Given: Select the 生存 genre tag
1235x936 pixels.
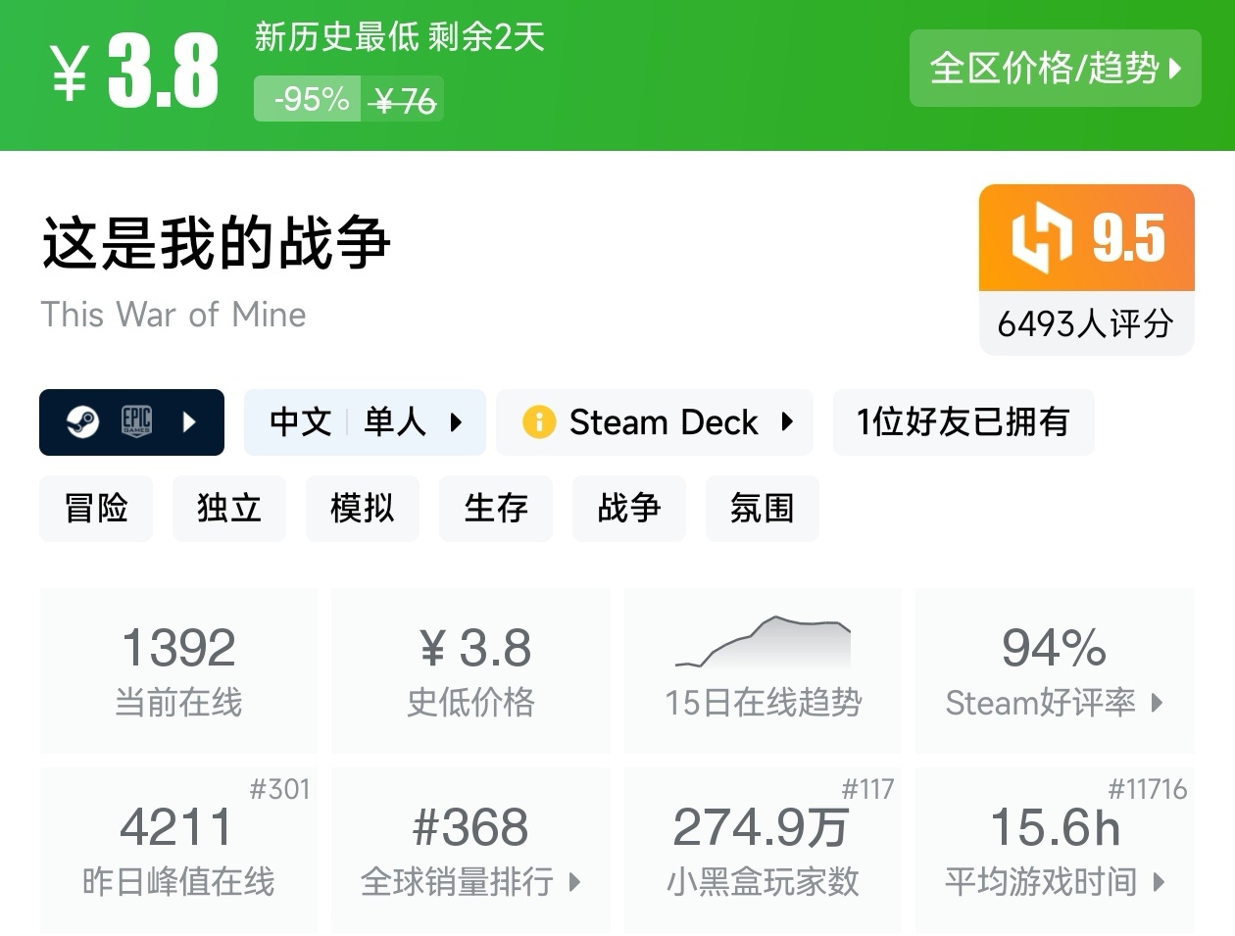Looking at the screenshot, I should tap(496, 509).
